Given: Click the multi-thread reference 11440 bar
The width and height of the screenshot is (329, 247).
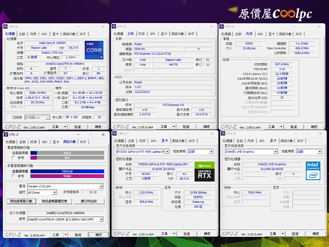Looking at the screenshot, I should tap(67, 176).
